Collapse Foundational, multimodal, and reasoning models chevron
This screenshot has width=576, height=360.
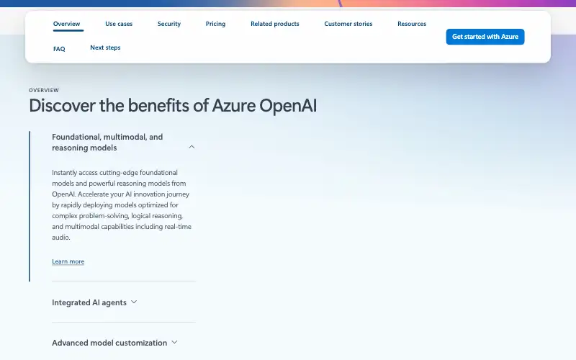coord(192,147)
